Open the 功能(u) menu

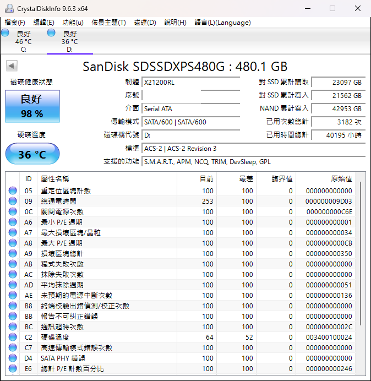pos(73,23)
